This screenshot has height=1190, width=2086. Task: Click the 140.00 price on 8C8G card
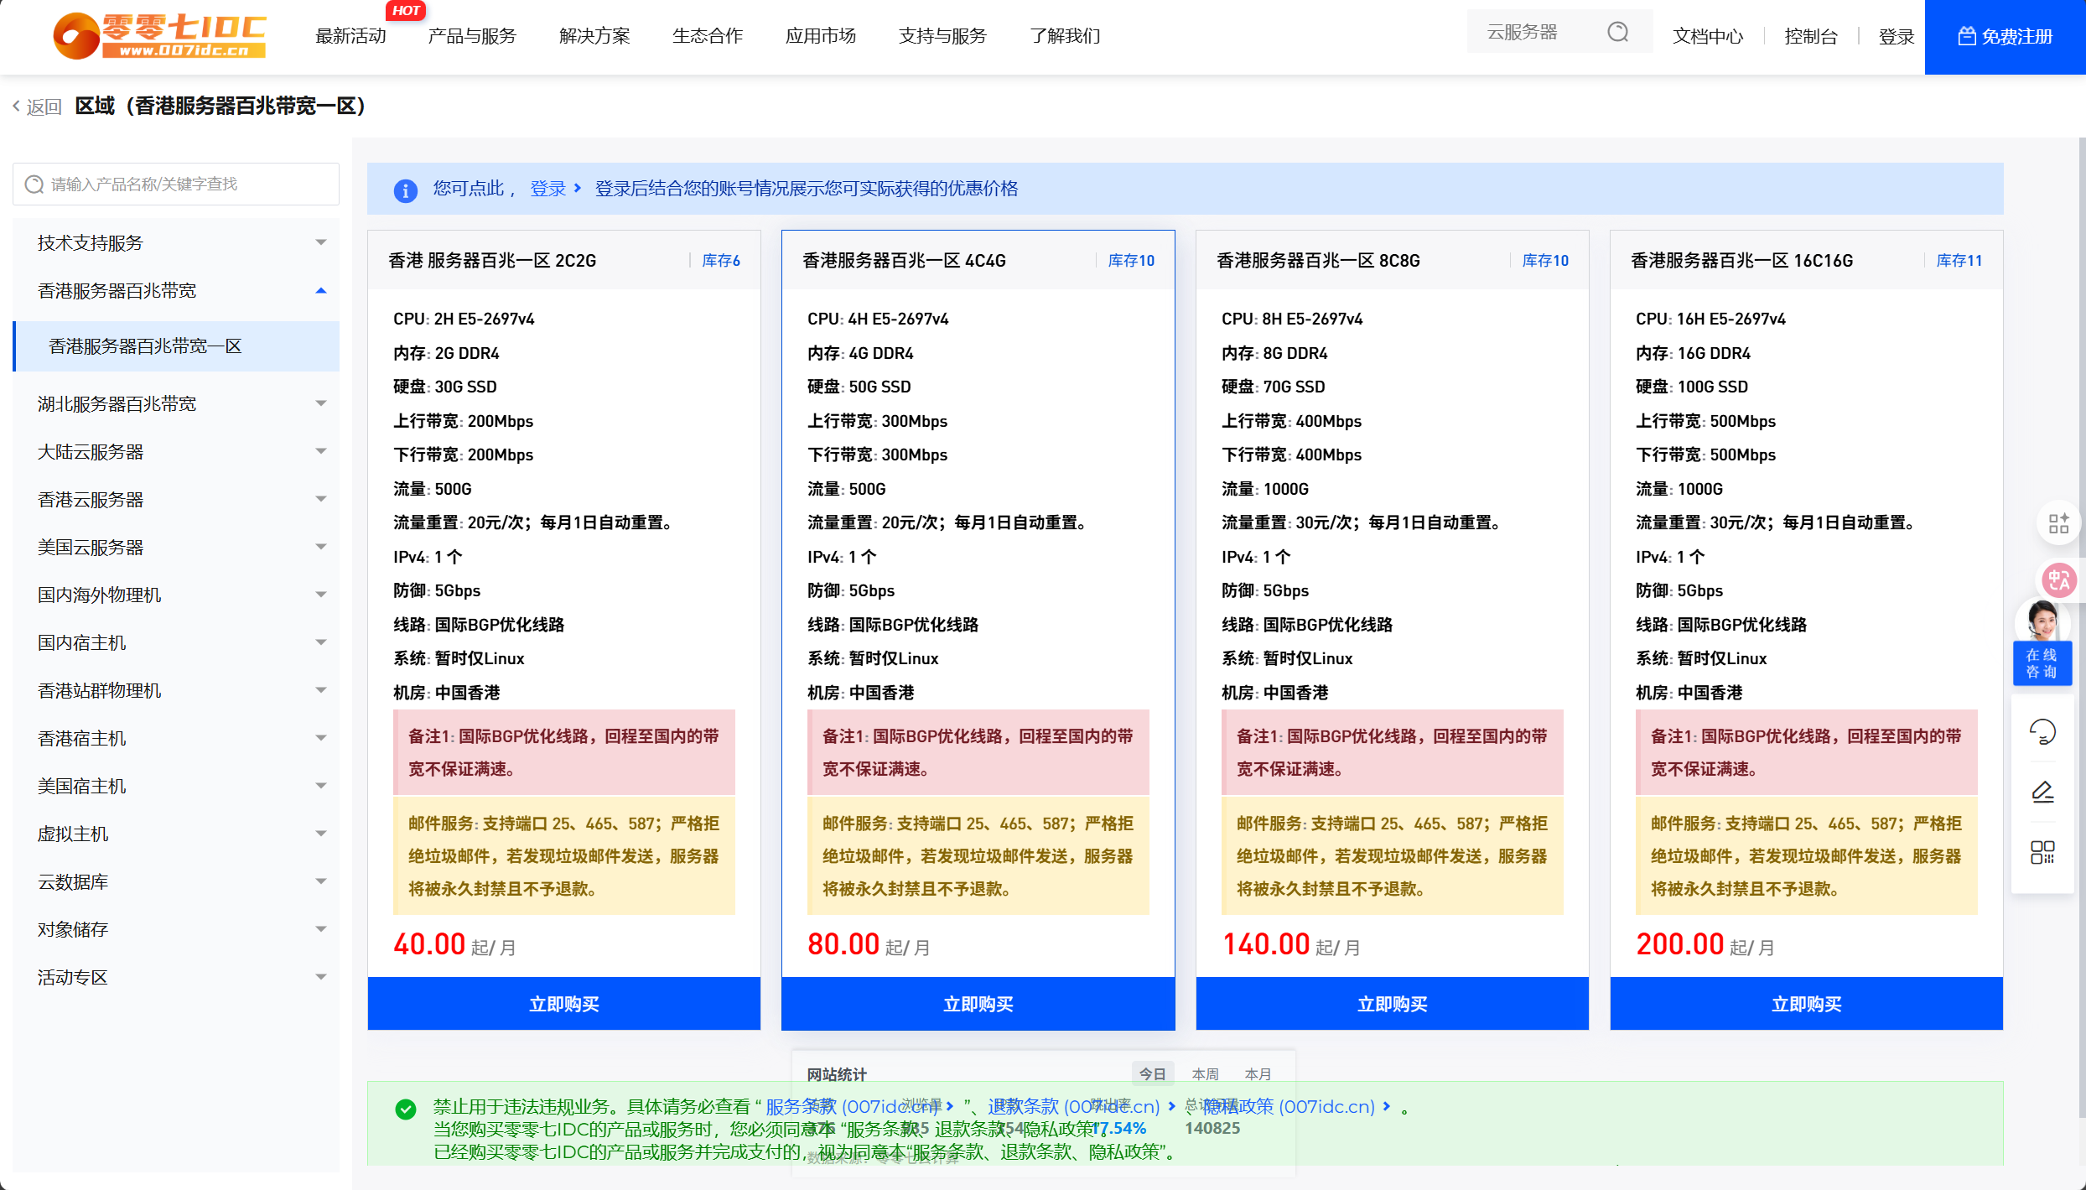click(x=1266, y=944)
